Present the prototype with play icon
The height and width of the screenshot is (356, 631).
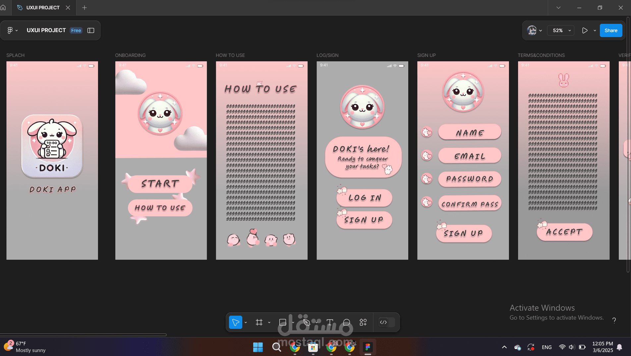(x=585, y=30)
